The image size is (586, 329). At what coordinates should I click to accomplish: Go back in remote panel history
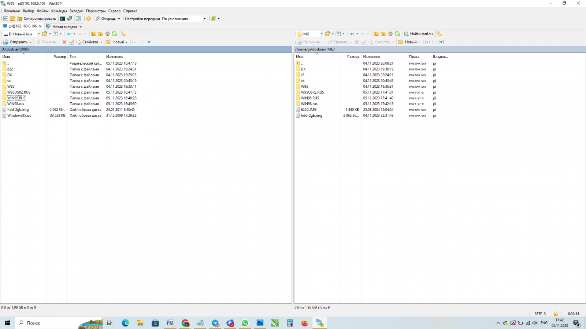click(x=352, y=34)
